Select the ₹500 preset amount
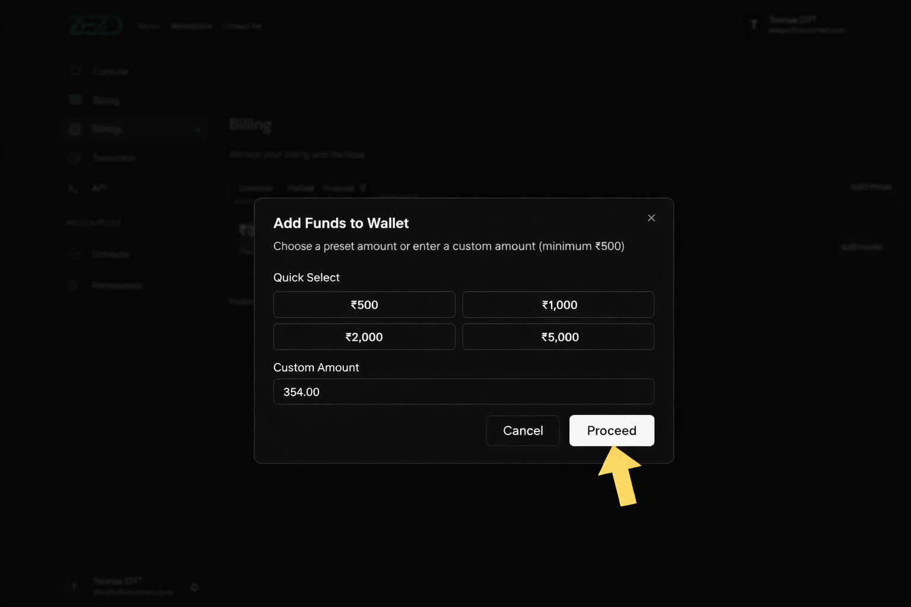This screenshot has height=607, width=911. coord(364,304)
